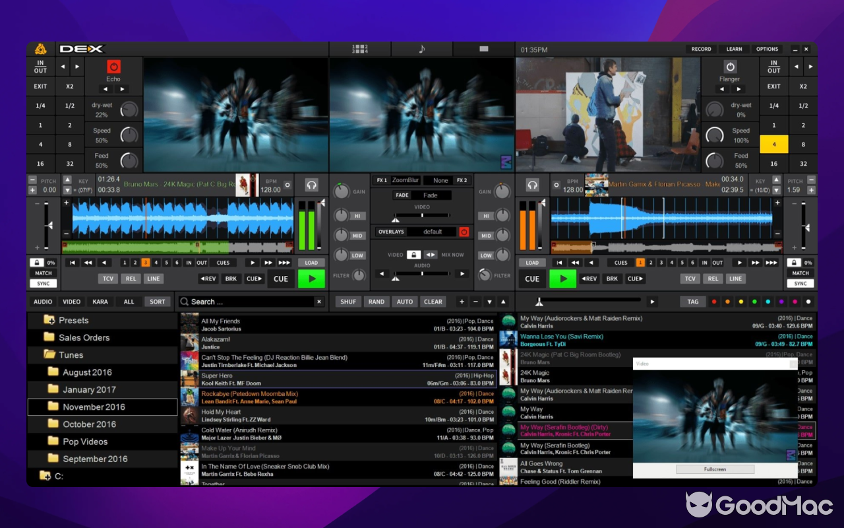
Task: Open the Fade transition dropdown
Action: coord(432,195)
